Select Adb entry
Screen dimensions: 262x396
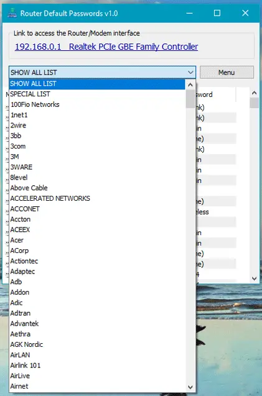(97, 282)
